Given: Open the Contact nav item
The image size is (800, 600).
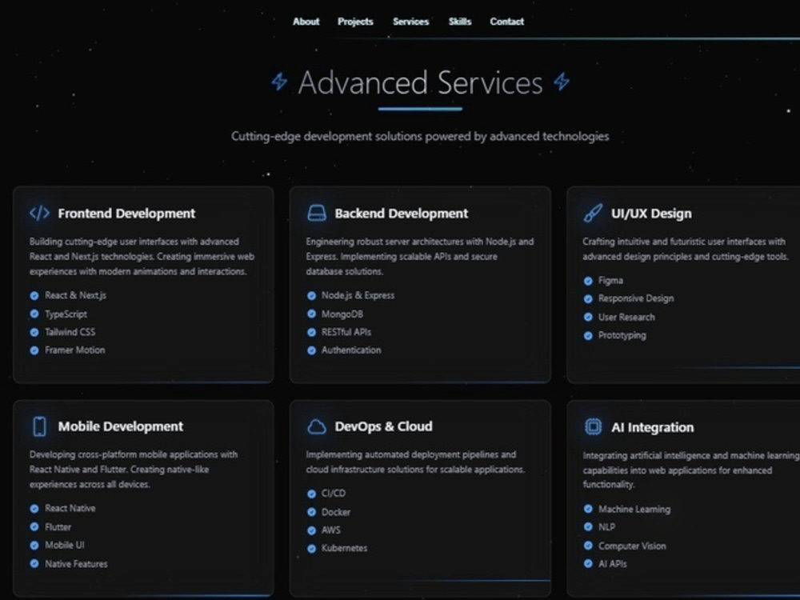Looking at the screenshot, I should pyautogui.click(x=506, y=22).
